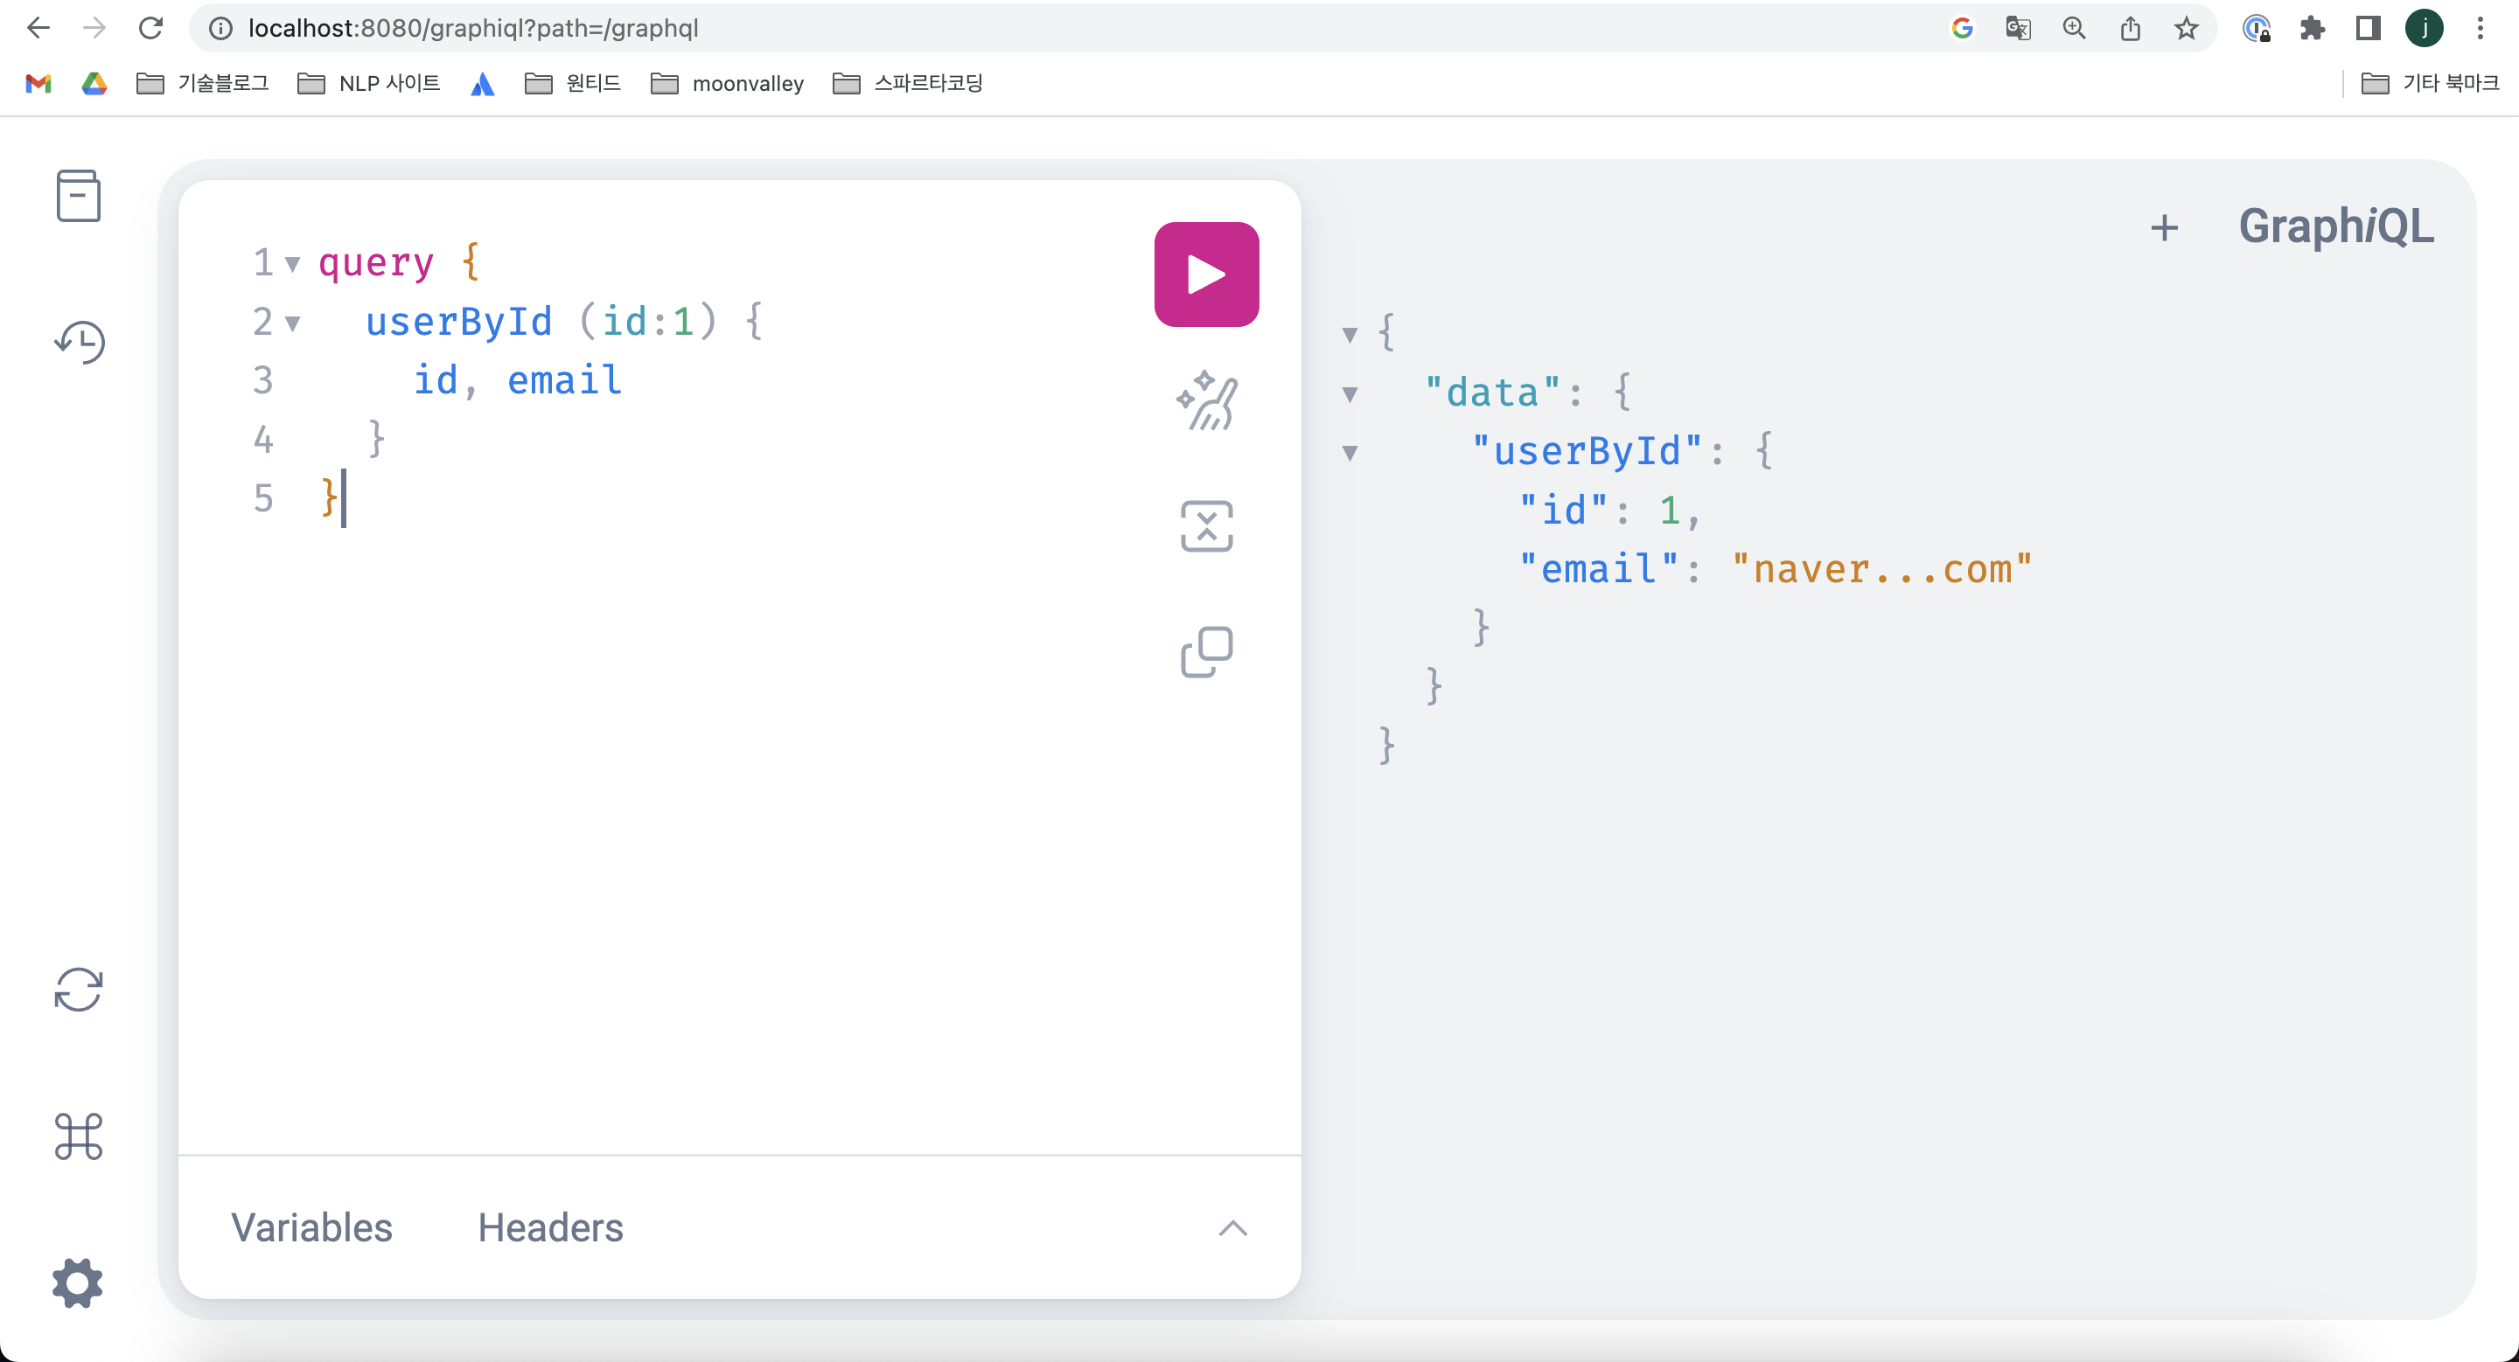Open the moonvalley bookmarks folder
Screen dimensions: 2519x1362
click(x=728, y=84)
